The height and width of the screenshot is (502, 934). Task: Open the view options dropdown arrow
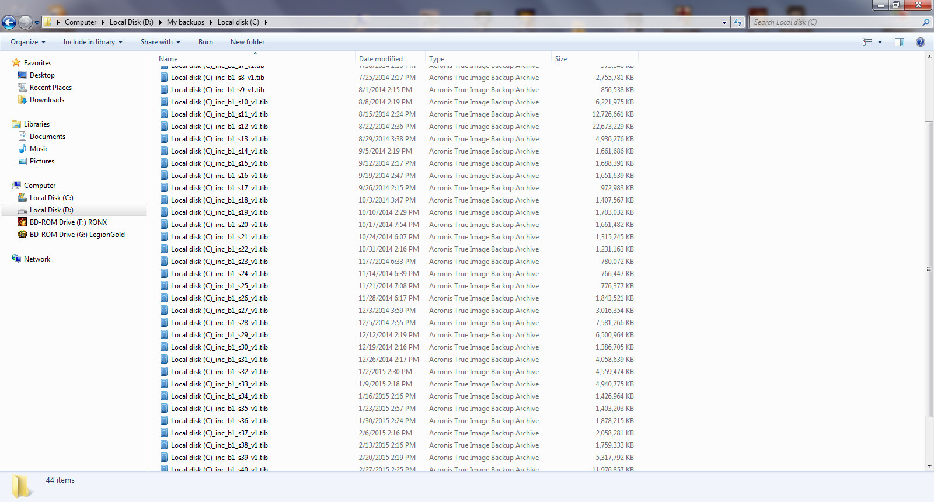[x=880, y=42]
